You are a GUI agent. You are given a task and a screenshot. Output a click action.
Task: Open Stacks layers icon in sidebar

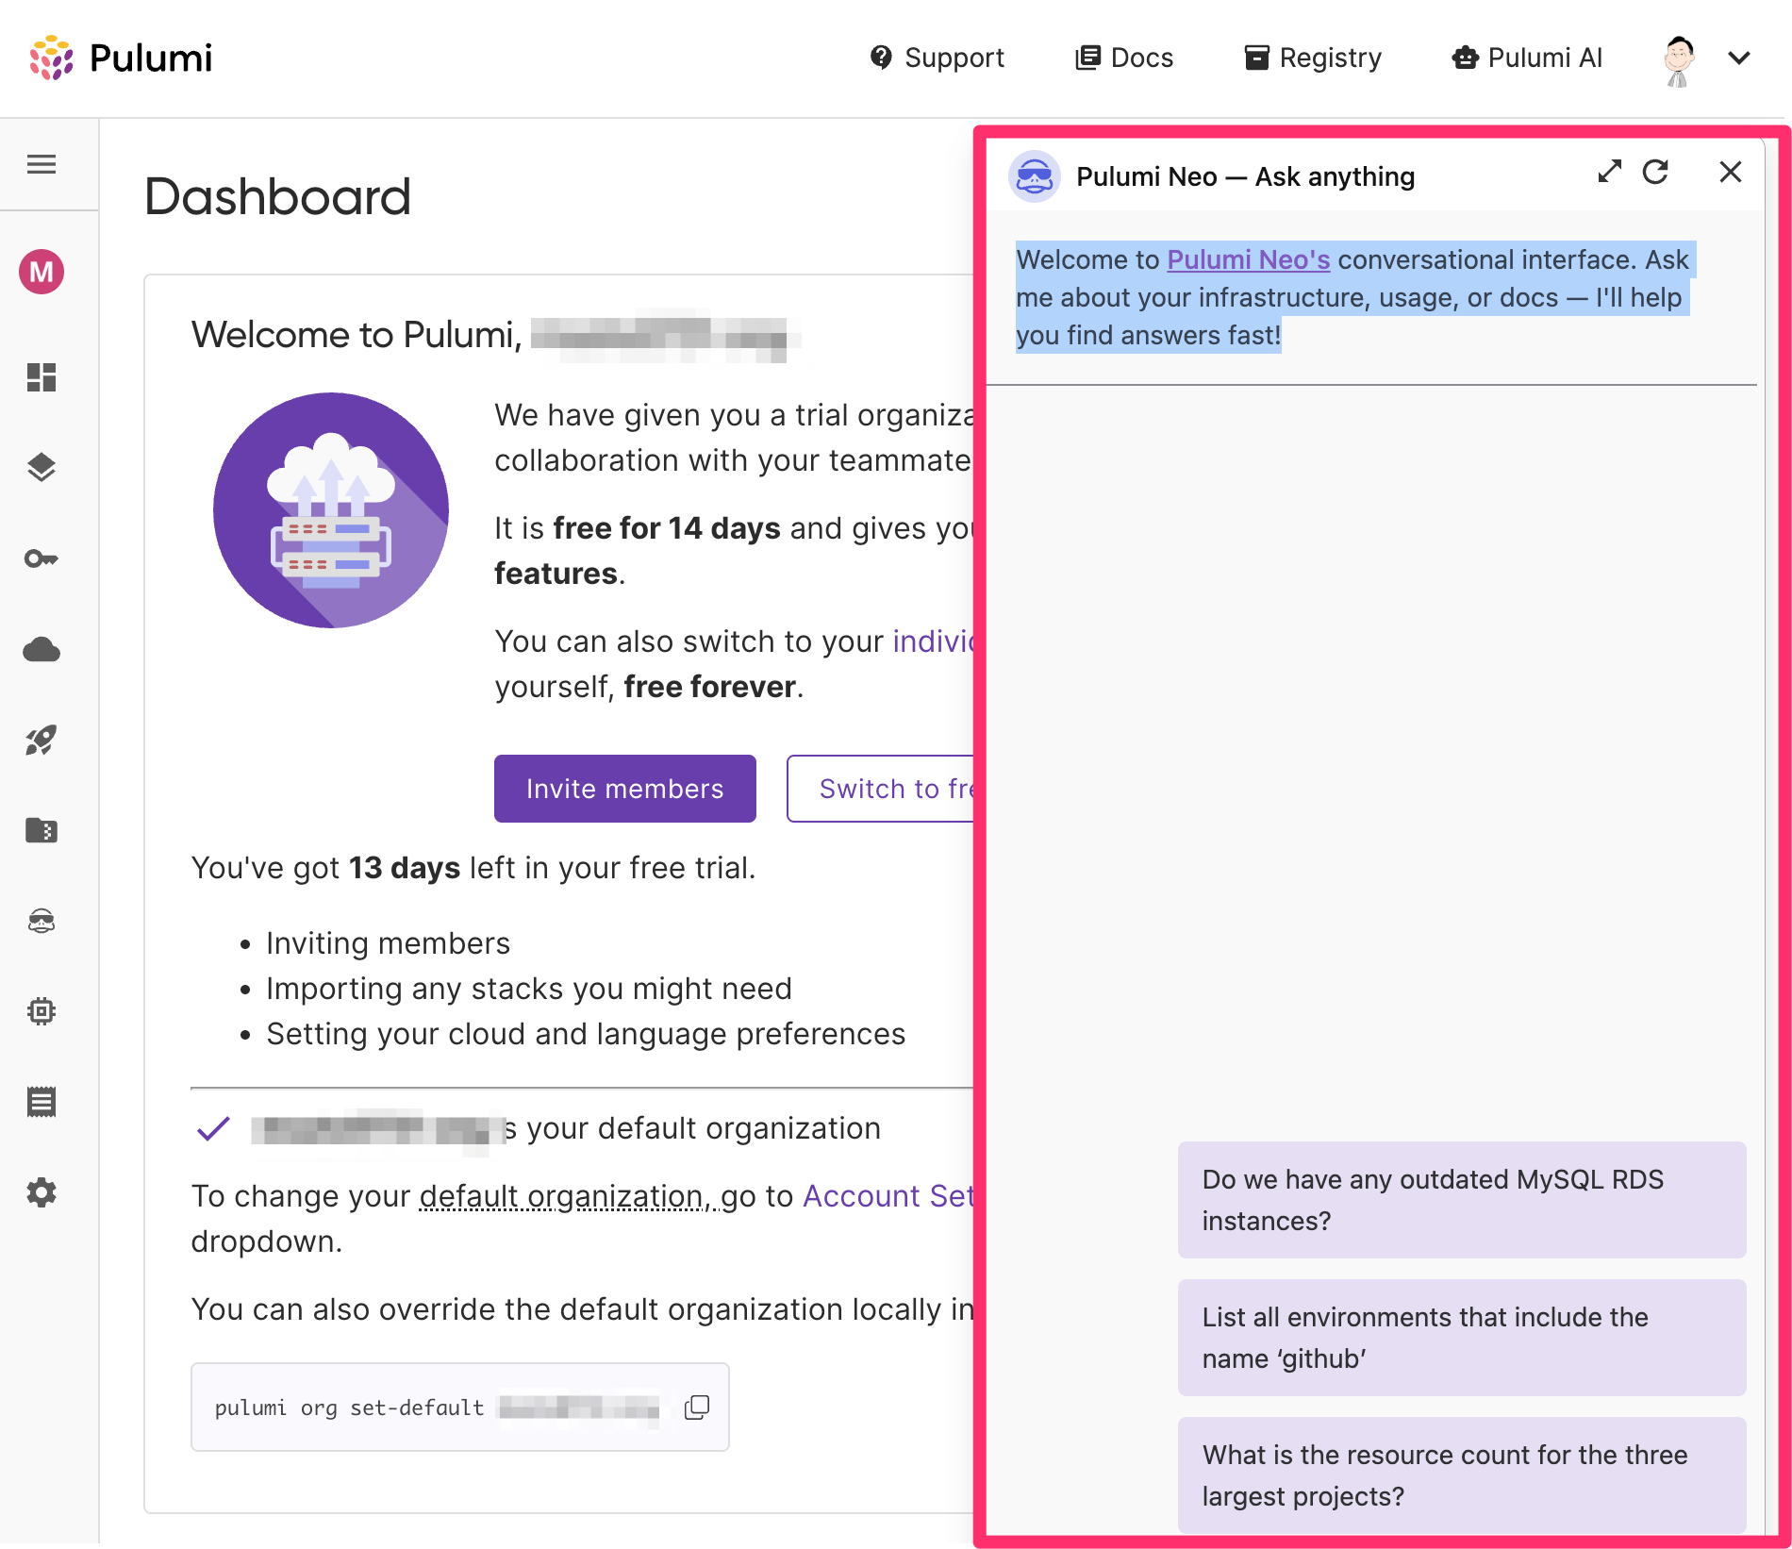(x=41, y=468)
